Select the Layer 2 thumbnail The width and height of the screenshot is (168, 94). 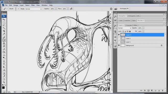tap(123, 38)
